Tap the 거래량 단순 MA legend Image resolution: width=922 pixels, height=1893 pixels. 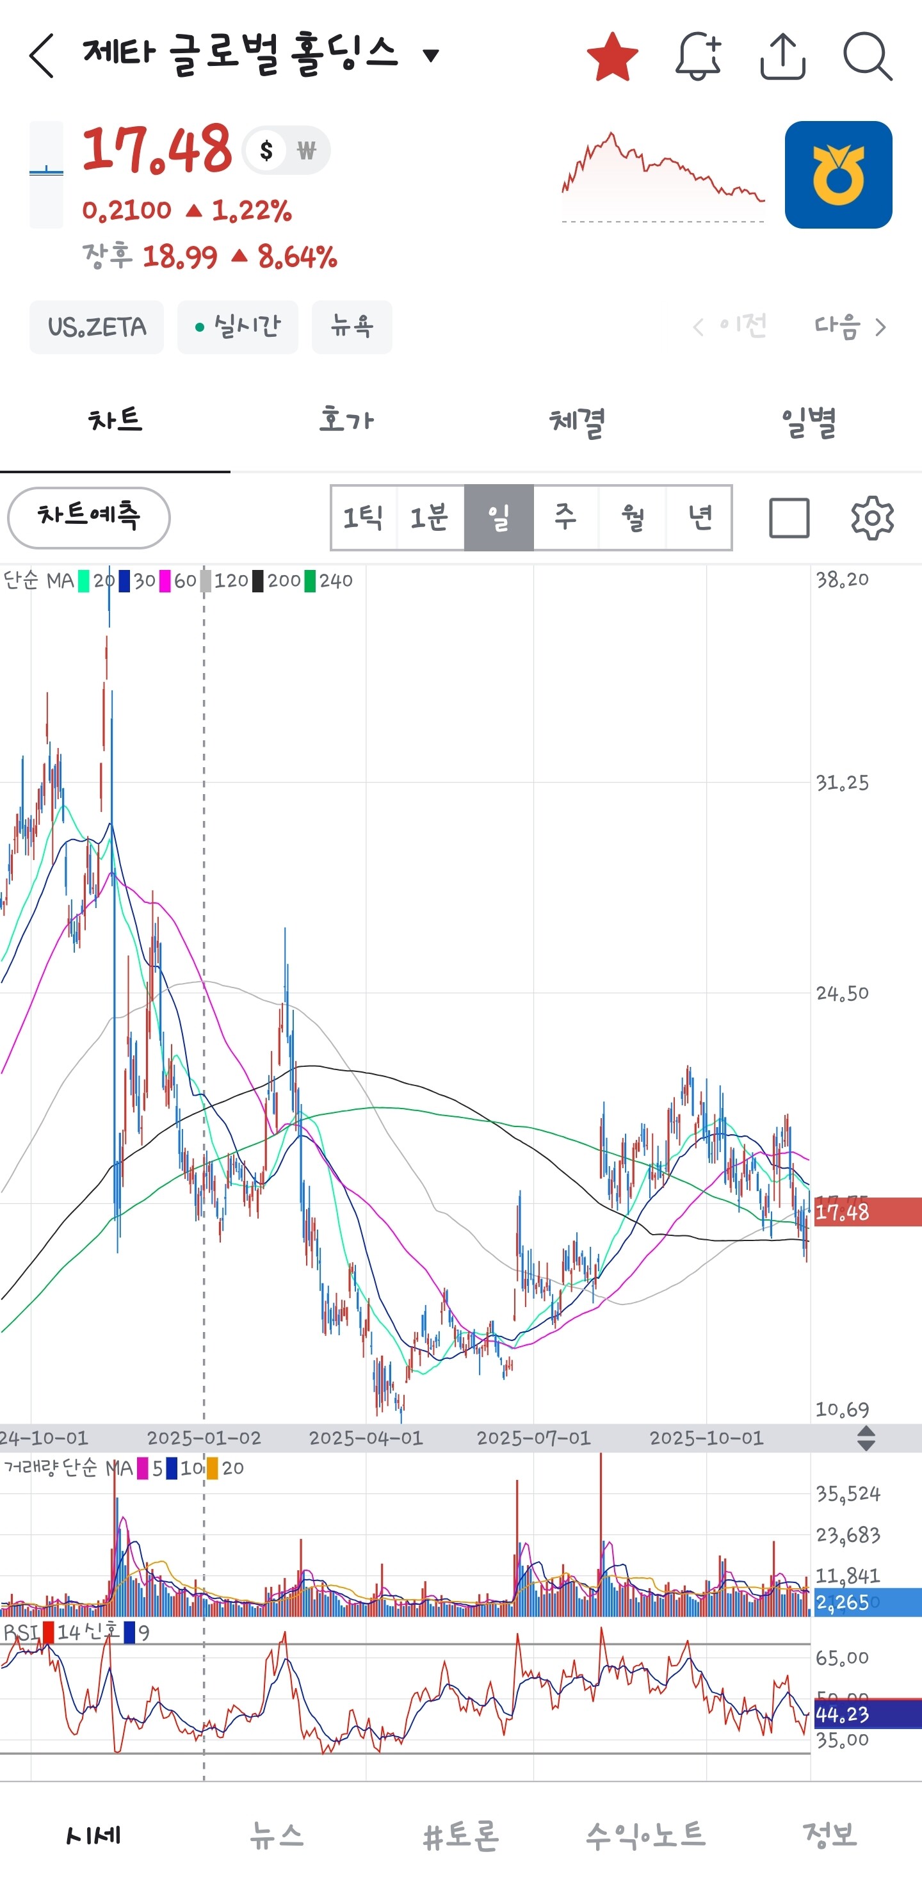click(69, 1468)
